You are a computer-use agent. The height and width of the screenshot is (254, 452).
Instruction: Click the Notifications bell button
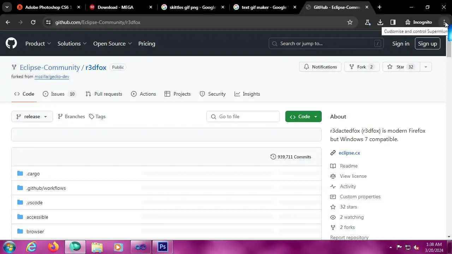pyautogui.click(x=320, y=67)
